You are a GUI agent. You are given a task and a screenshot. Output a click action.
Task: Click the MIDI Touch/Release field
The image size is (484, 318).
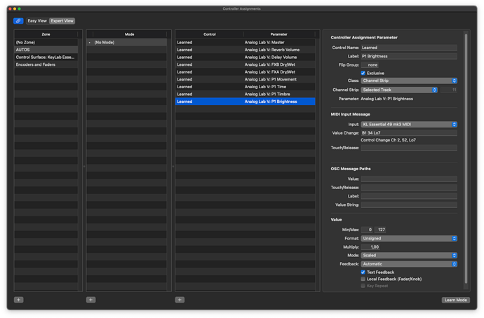click(409, 148)
